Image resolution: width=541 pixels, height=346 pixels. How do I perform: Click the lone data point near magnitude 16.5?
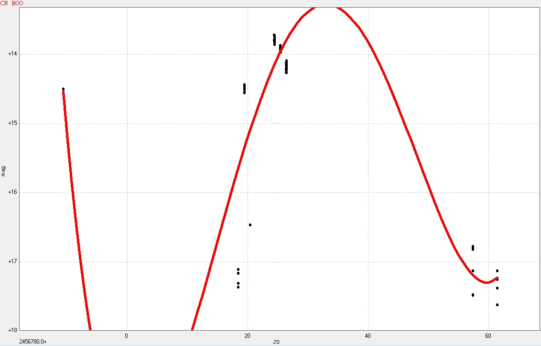click(x=250, y=225)
